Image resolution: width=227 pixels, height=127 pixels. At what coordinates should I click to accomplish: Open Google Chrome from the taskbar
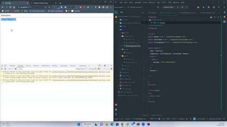(122, 124)
